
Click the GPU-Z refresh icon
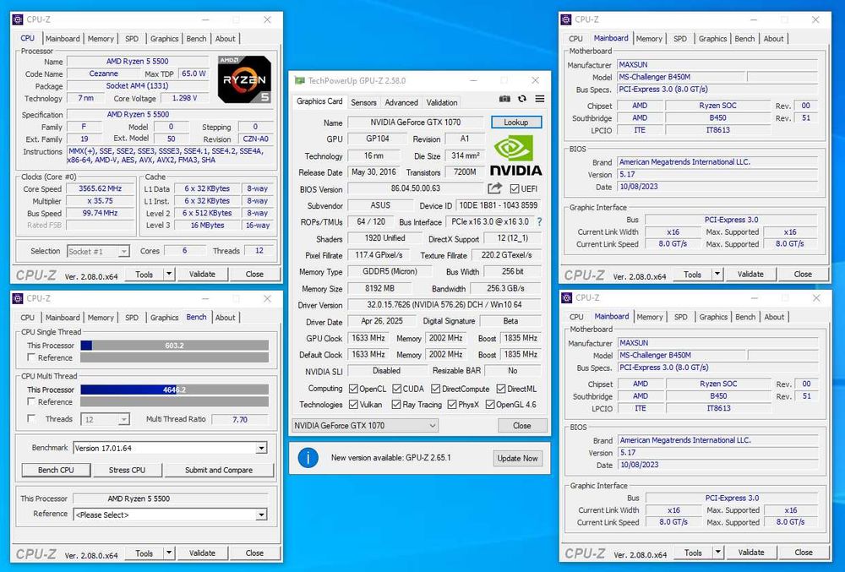522,99
